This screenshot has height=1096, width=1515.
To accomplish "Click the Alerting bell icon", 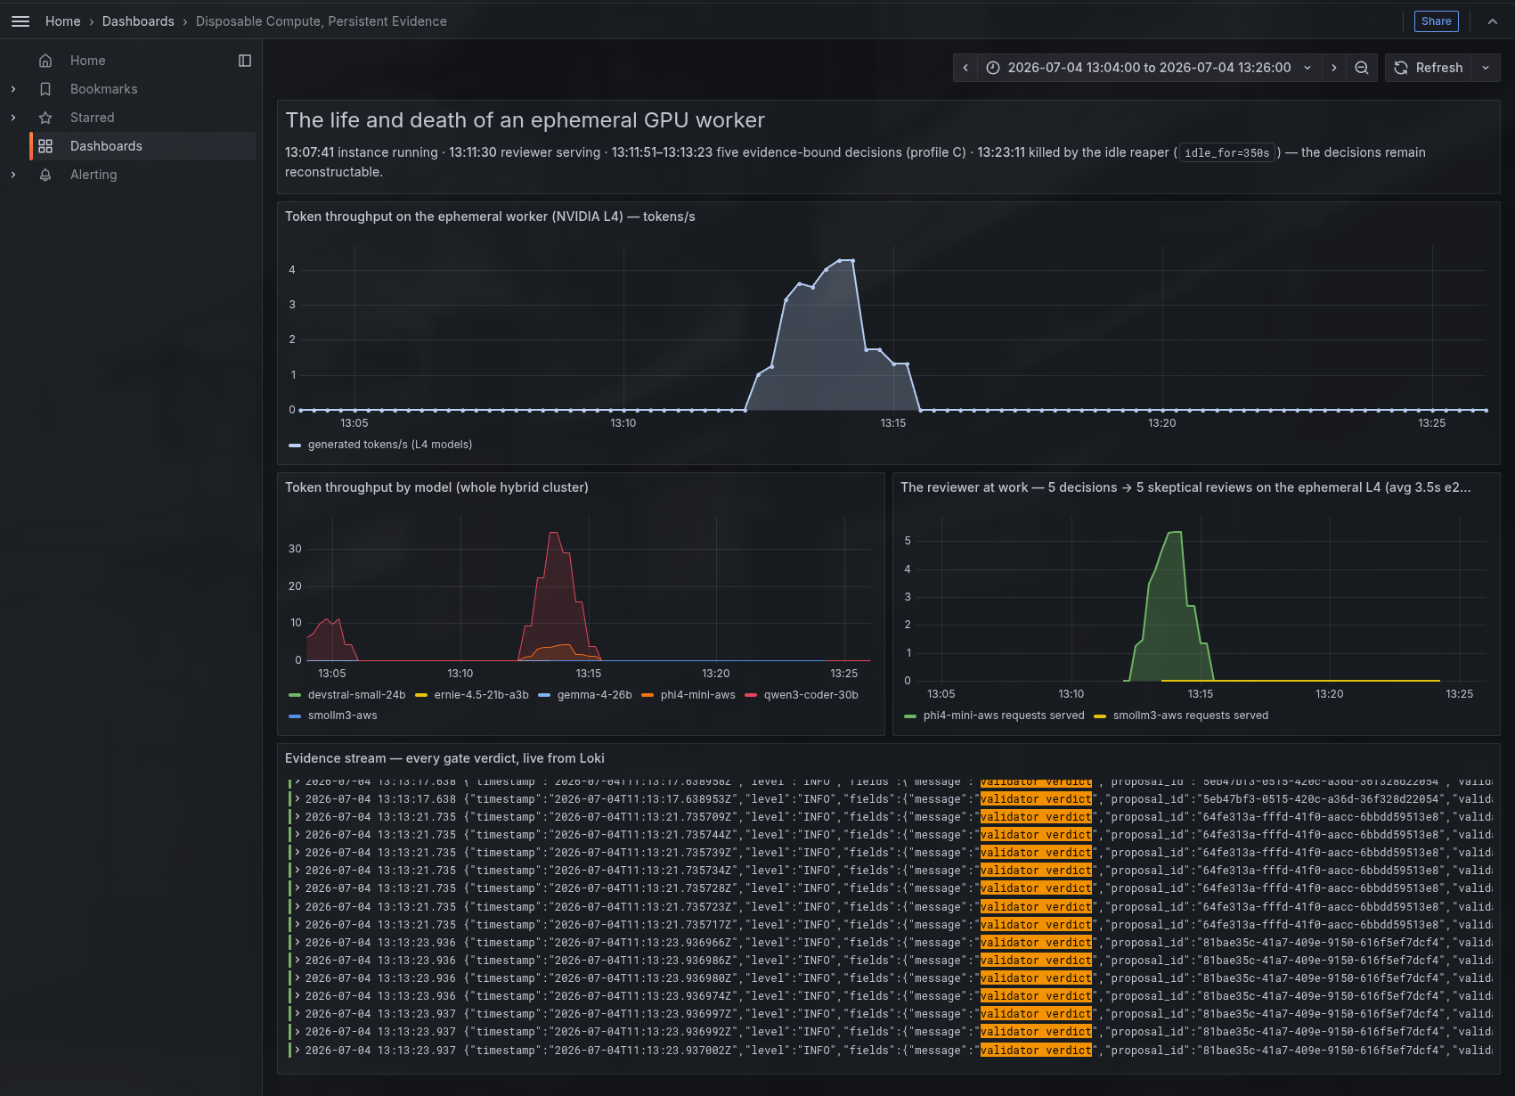I will 45,175.
